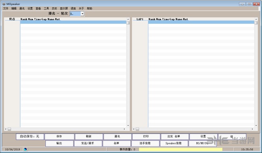Screen dimensions: 262x153
Task: Open the 查看 menu
Action: (x=38, y=8)
